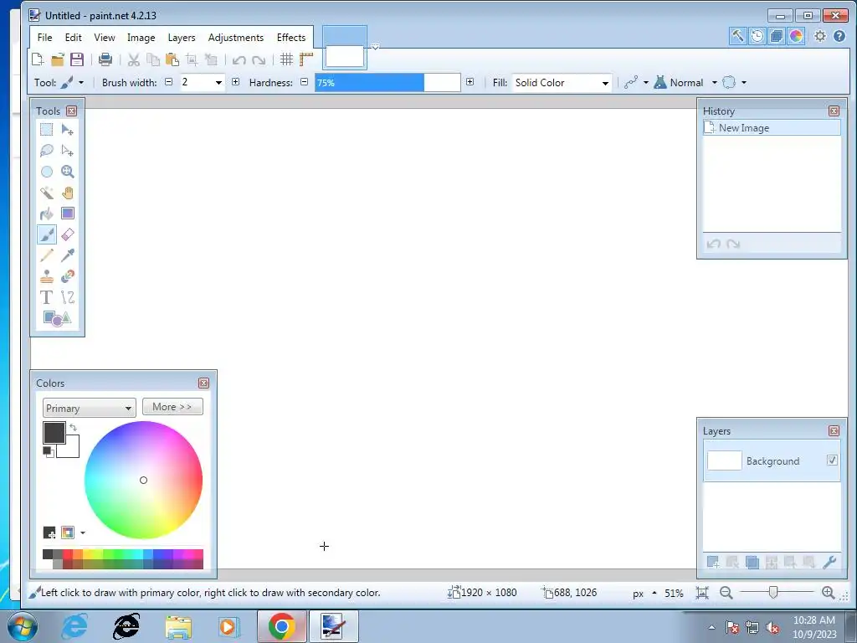The height and width of the screenshot is (643, 857).
Task: Toggle the rulers display
Action: pyautogui.click(x=306, y=59)
